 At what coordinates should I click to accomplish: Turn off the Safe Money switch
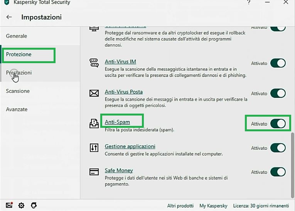tap(278, 172)
